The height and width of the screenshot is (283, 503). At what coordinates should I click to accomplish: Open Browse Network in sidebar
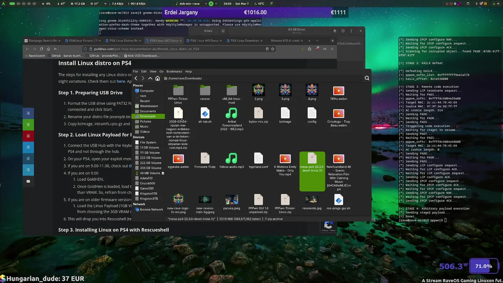151,209
